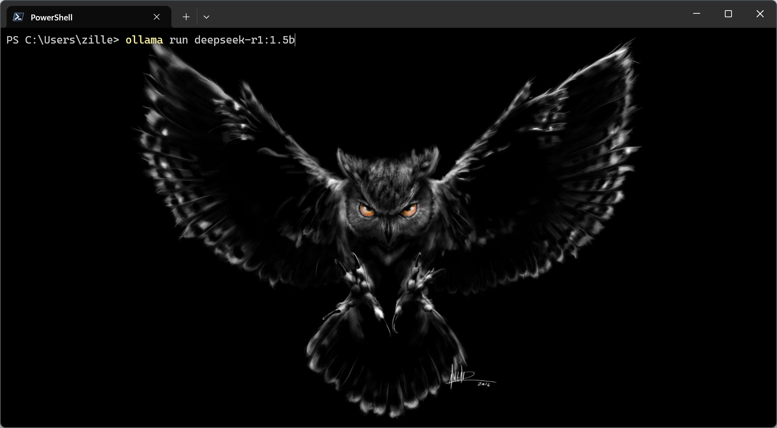Click the owl's right orange eye
This screenshot has height=428, width=777.
(x=408, y=211)
